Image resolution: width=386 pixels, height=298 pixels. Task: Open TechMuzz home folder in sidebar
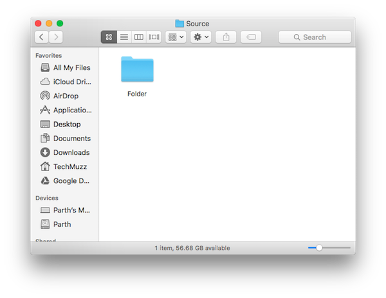coord(66,166)
